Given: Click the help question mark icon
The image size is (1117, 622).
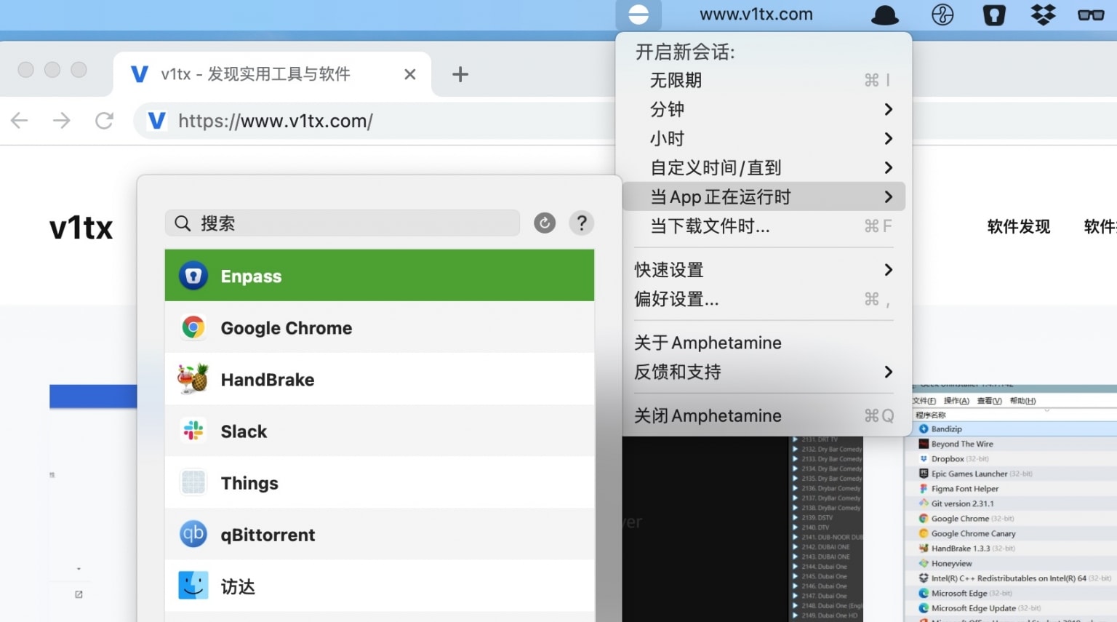Looking at the screenshot, I should tap(581, 223).
